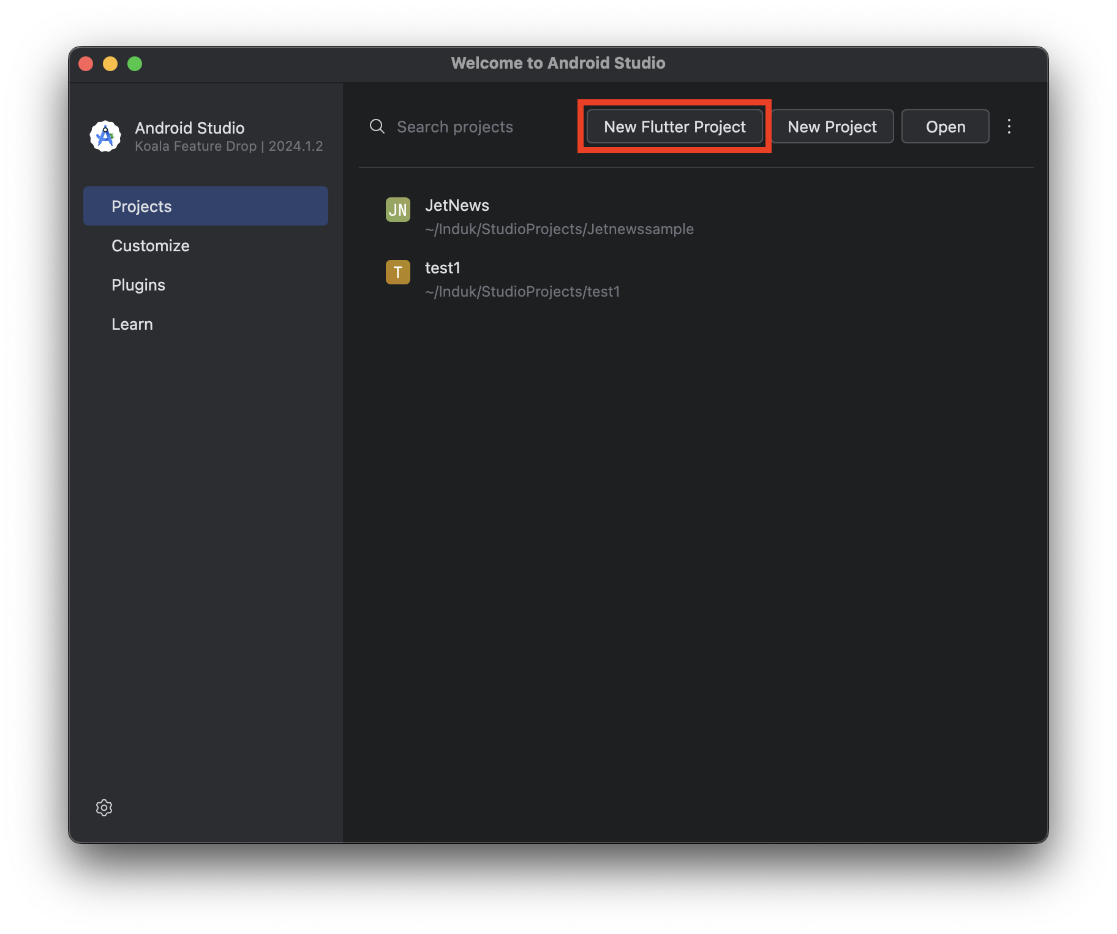Open the three-dot more options menu
Viewport: 1117px width, 934px height.
click(x=1009, y=126)
